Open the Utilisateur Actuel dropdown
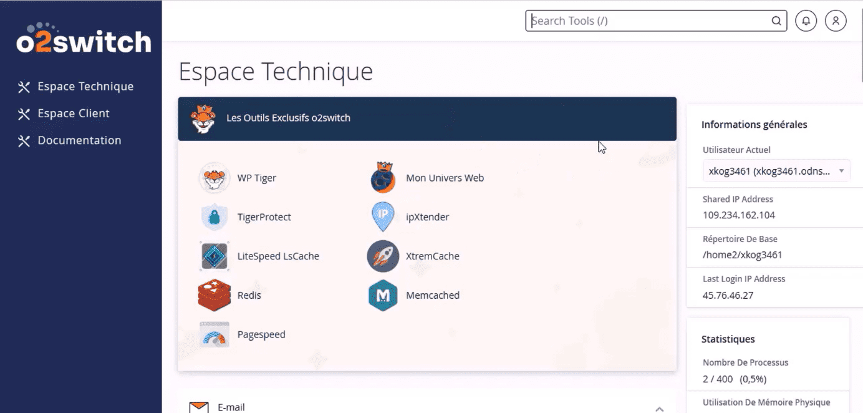 tap(776, 170)
